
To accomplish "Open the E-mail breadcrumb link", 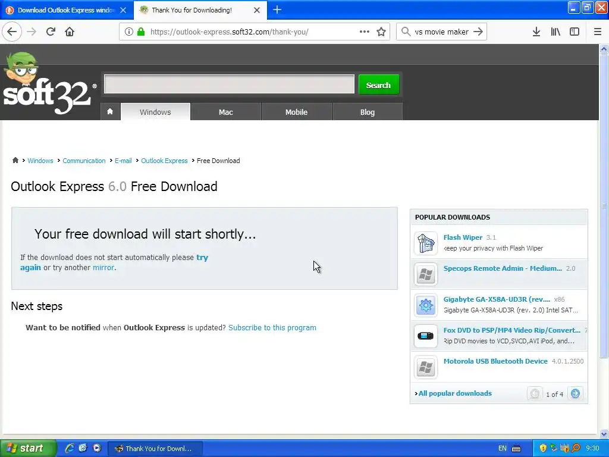I will 123,161.
